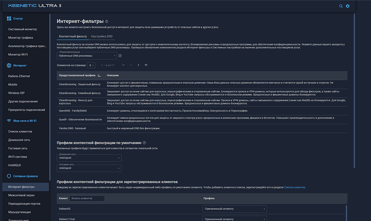Open Wi-Fi-система menu item
The height and width of the screenshot is (221, 371).
(18, 157)
